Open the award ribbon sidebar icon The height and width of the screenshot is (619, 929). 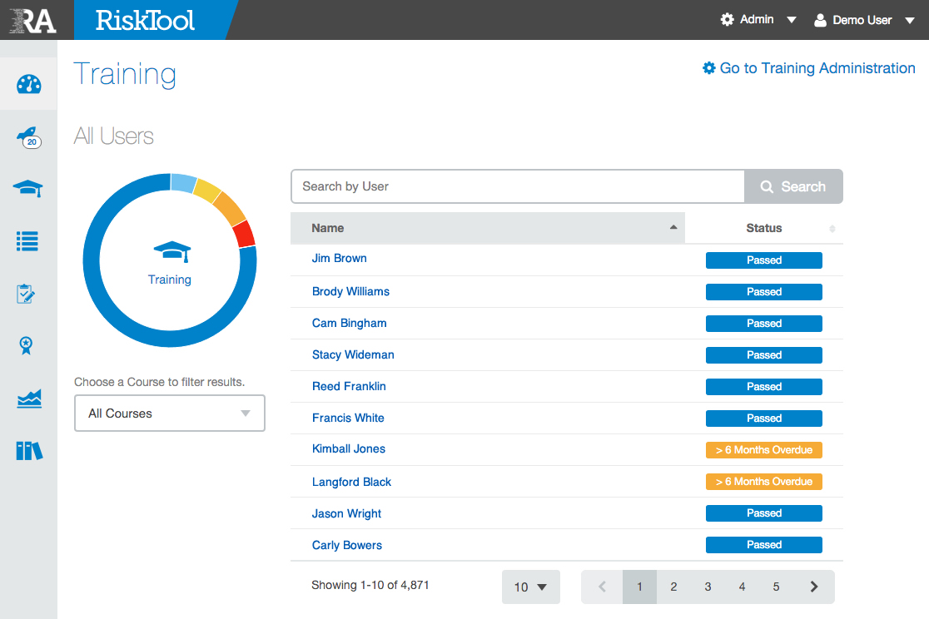27,346
